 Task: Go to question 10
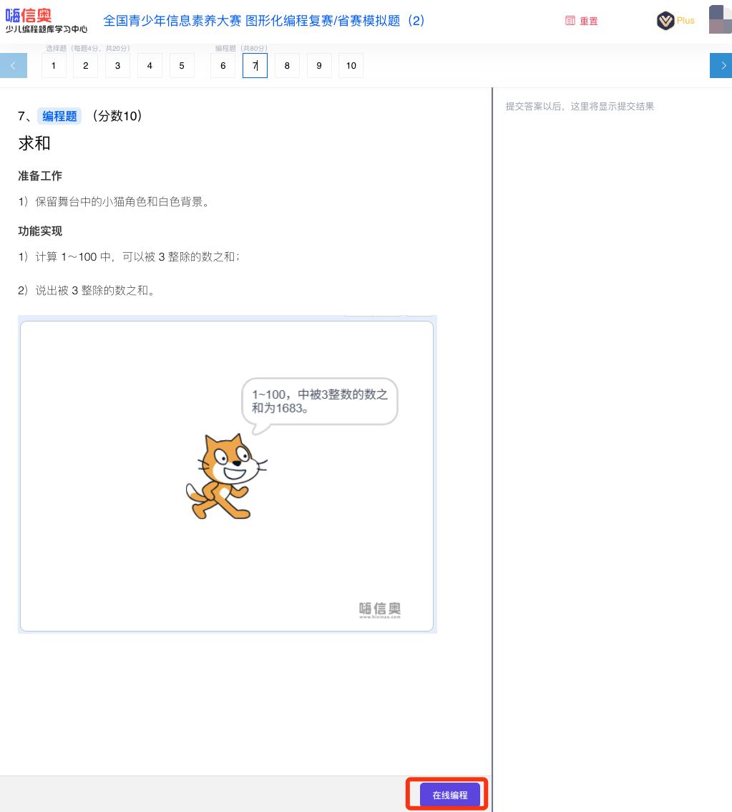coord(351,66)
